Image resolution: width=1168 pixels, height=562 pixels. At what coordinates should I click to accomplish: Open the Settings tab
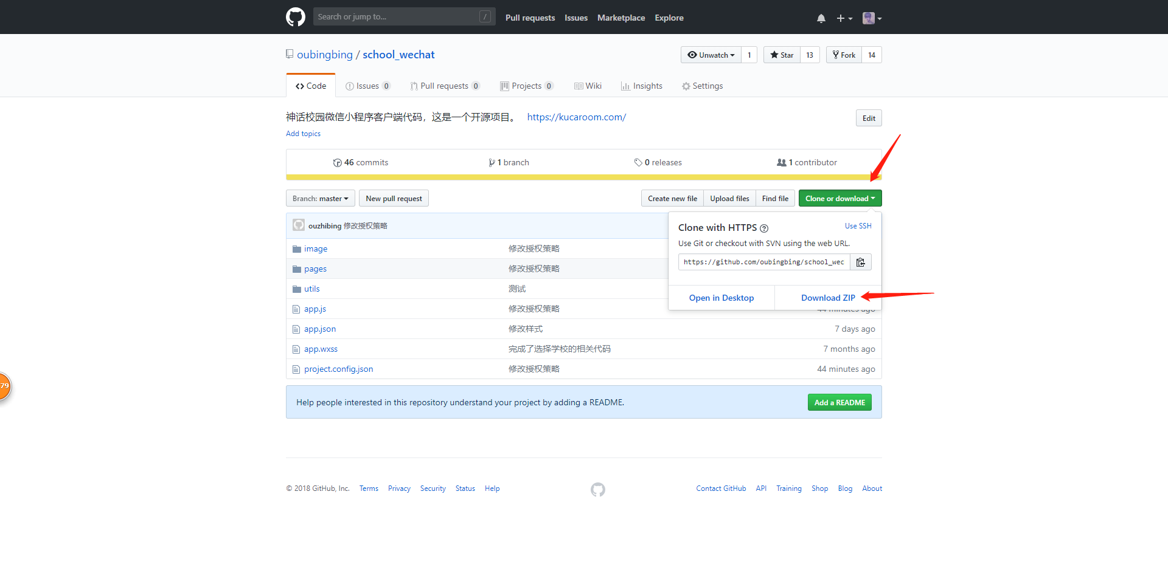[x=703, y=86]
